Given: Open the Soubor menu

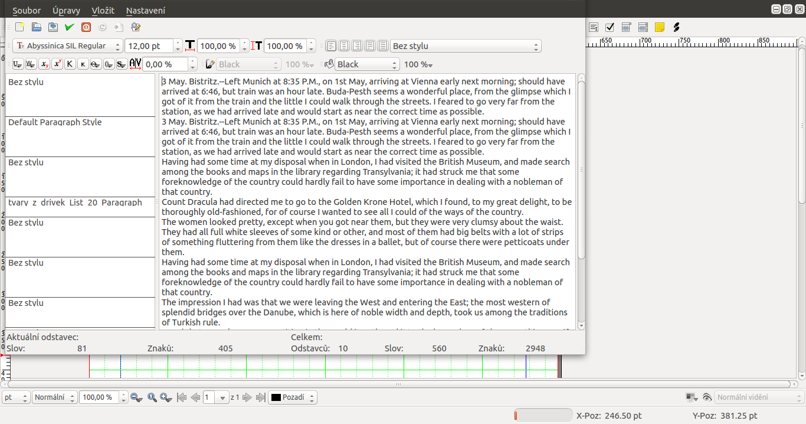Looking at the screenshot, I should (x=27, y=10).
